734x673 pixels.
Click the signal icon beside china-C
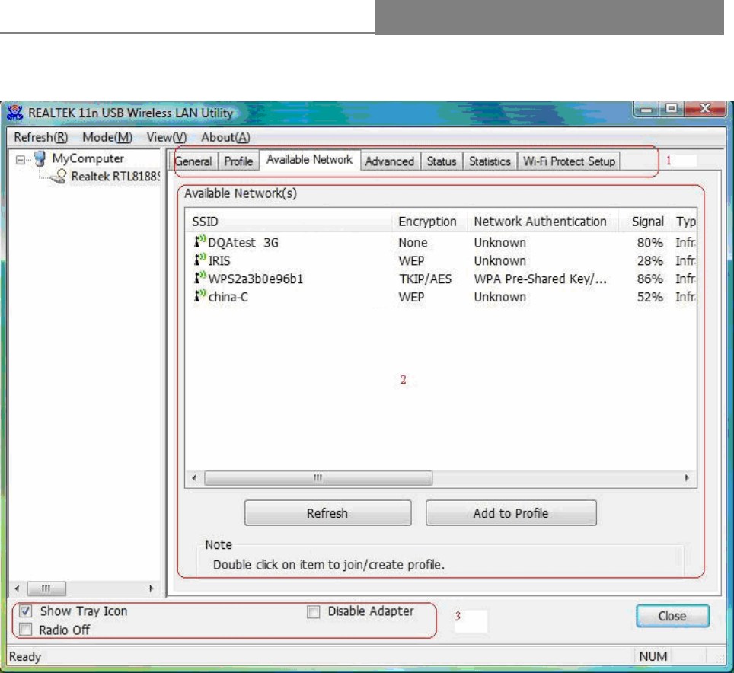click(200, 296)
